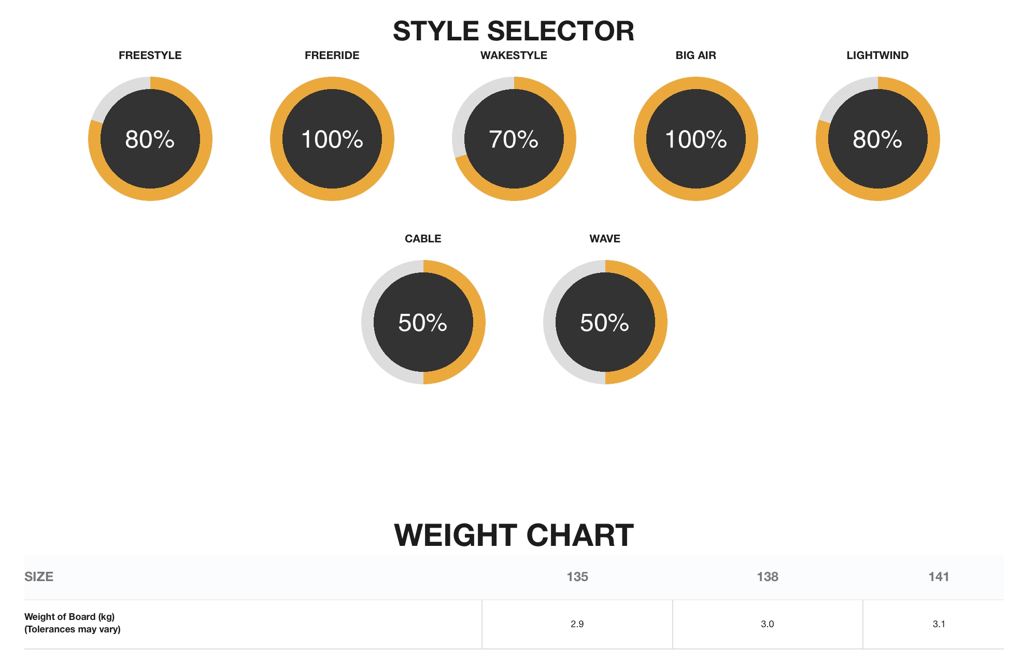Click the BIG AIR label
Viewport: 1021px width, 665px height.
point(696,55)
